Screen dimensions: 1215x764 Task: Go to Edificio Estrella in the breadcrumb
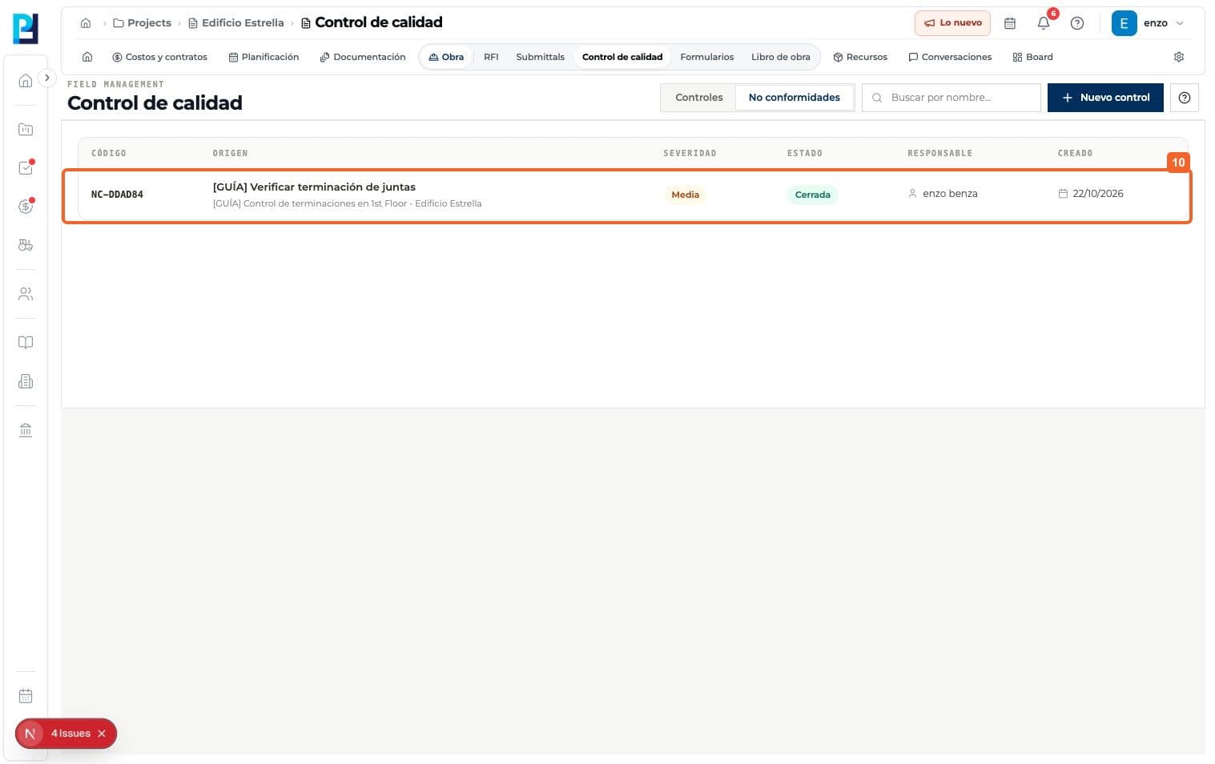pos(235,23)
